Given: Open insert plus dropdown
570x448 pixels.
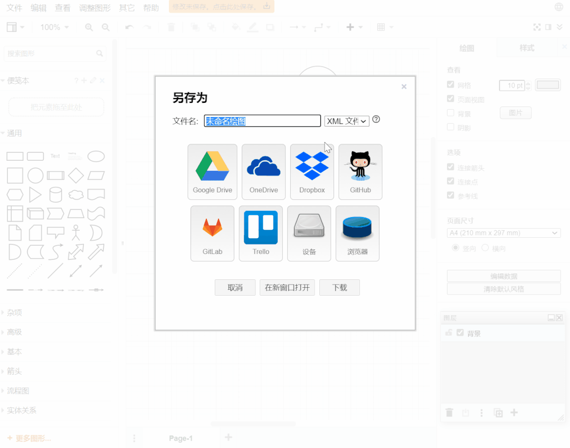Looking at the screenshot, I should [x=355, y=27].
